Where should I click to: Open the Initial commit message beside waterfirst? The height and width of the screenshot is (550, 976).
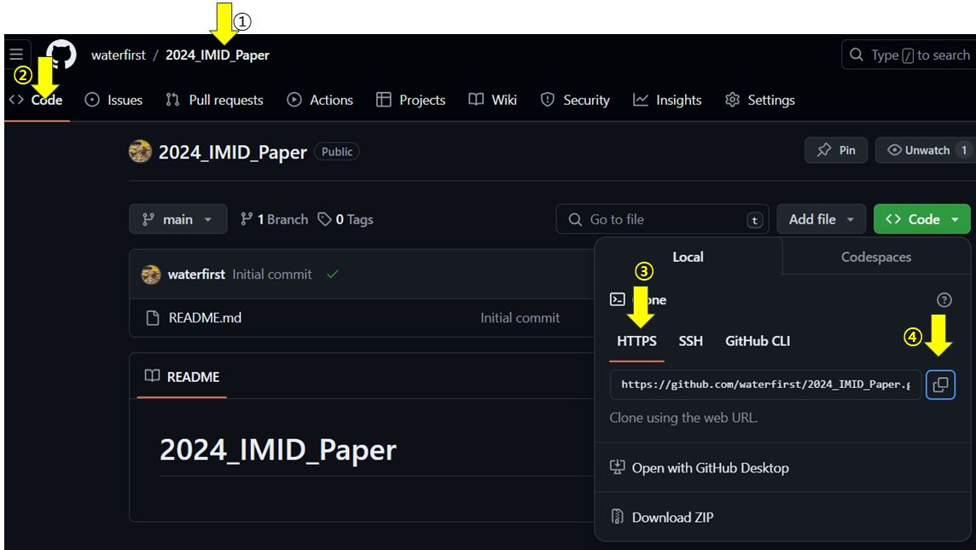[272, 275]
